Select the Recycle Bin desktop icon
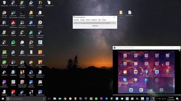 point(5,3)
